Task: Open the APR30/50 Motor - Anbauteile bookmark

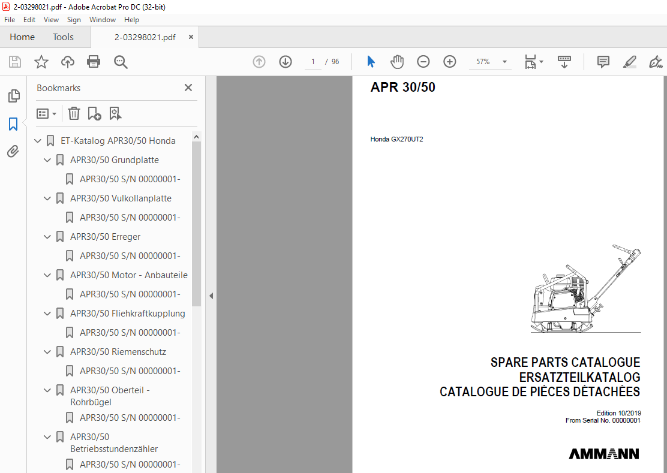Action: (129, 275)
